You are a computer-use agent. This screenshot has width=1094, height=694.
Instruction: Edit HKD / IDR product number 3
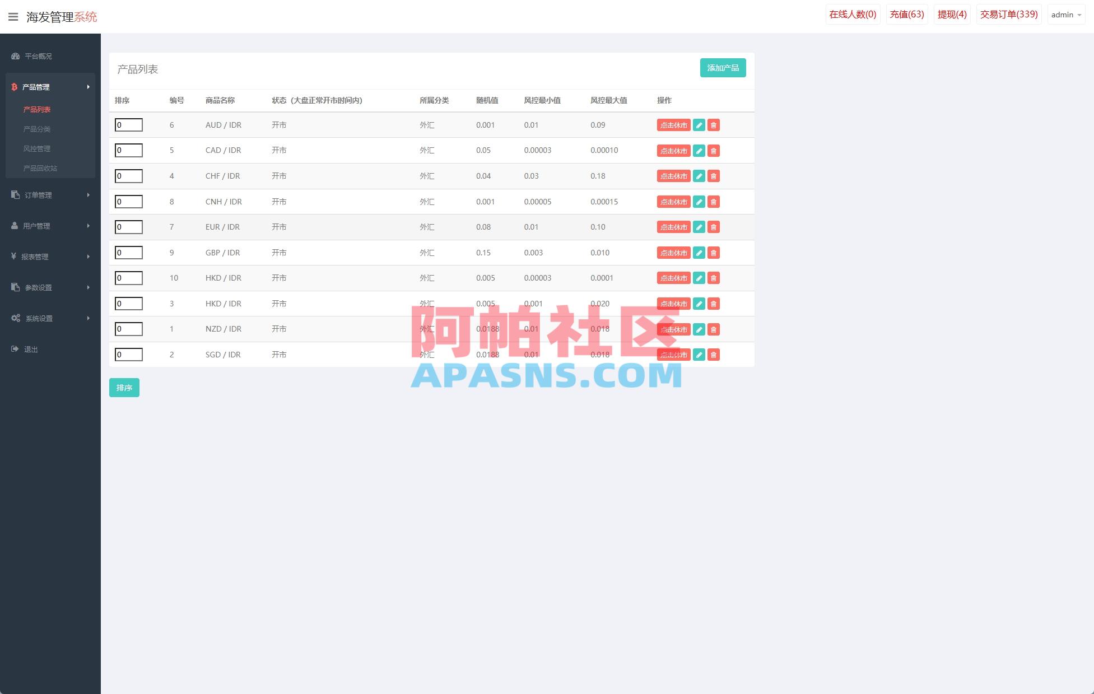[x=699, y=304]
